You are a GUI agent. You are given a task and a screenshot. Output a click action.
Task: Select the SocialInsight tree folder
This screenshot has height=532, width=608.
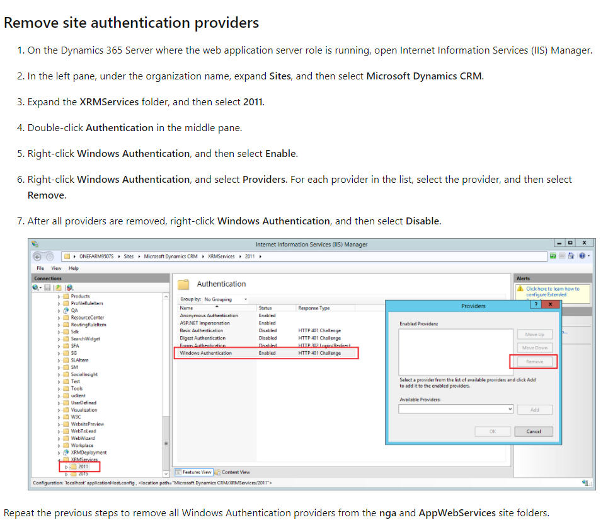[x=81, y=374]
